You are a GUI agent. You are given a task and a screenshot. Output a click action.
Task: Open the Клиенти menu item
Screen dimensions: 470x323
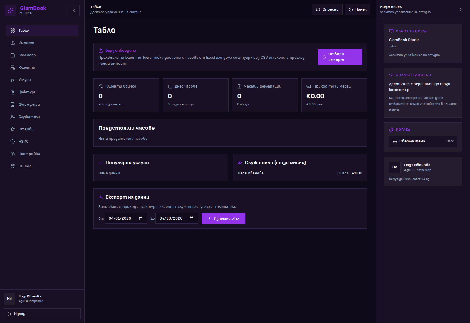tap(27, 68)
